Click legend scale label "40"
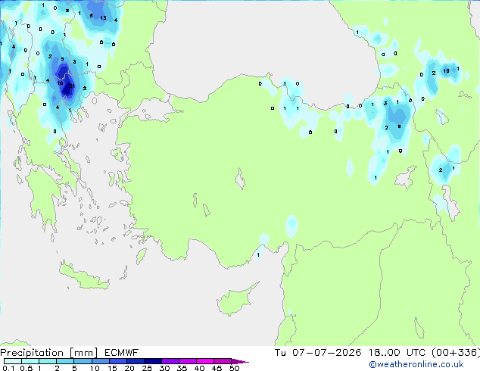Screen dimensions: 480x371 199,368
